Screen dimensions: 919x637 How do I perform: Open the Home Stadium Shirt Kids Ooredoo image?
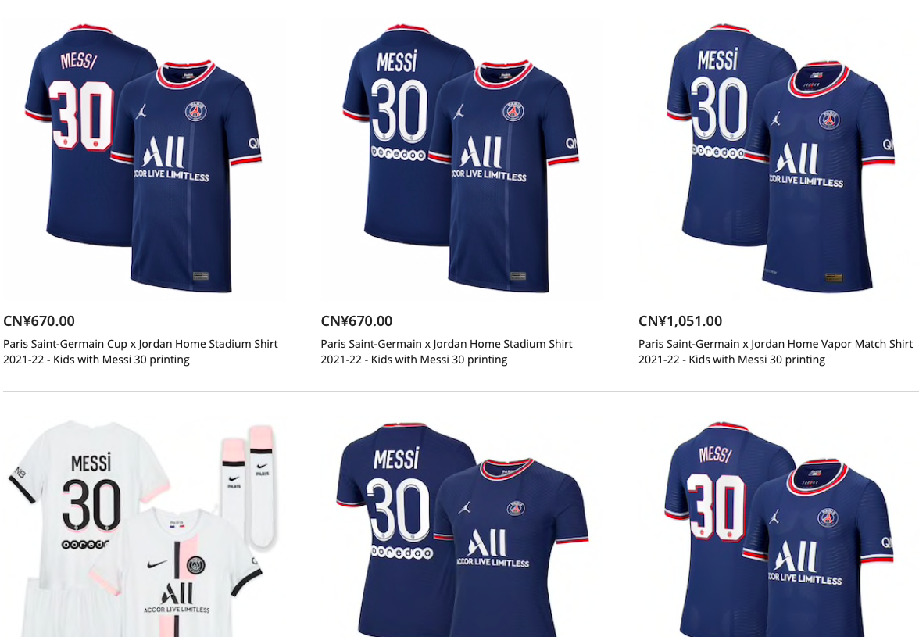point(461,158)
